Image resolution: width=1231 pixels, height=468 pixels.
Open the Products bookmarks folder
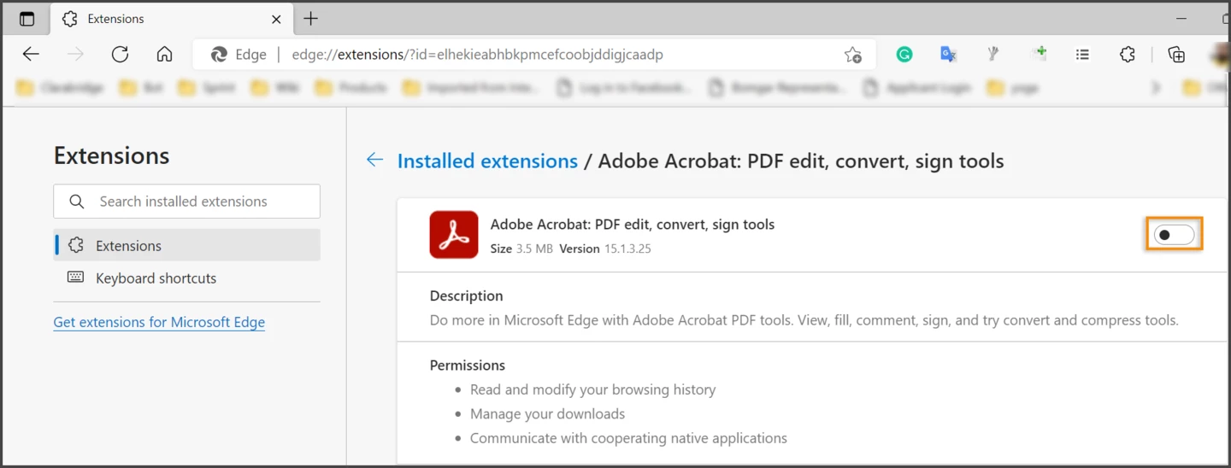coord(350,87)
